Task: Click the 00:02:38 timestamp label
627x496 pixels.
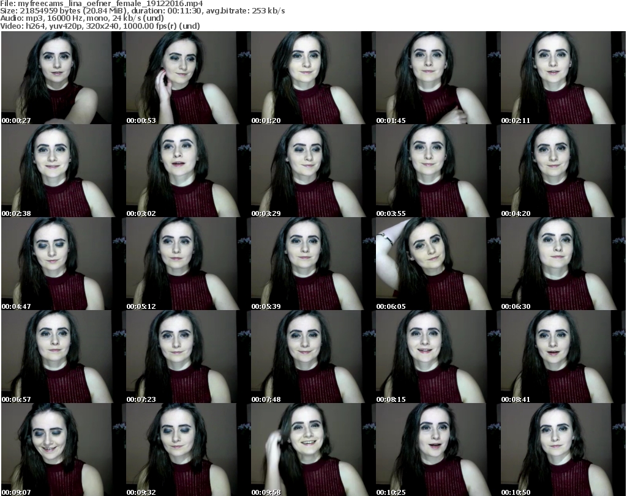Action: 16,213
